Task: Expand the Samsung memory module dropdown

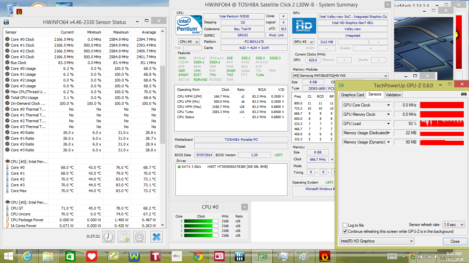Action: click(340, 76)
